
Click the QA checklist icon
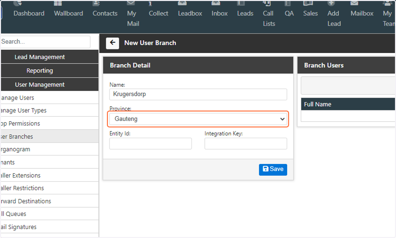coord(288,3)
